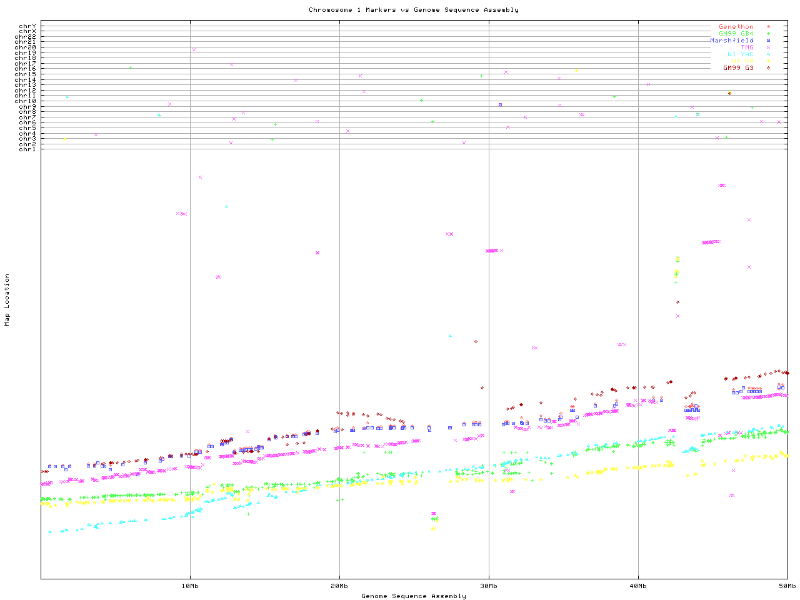Click the GM99 G3 legend text

738,67
